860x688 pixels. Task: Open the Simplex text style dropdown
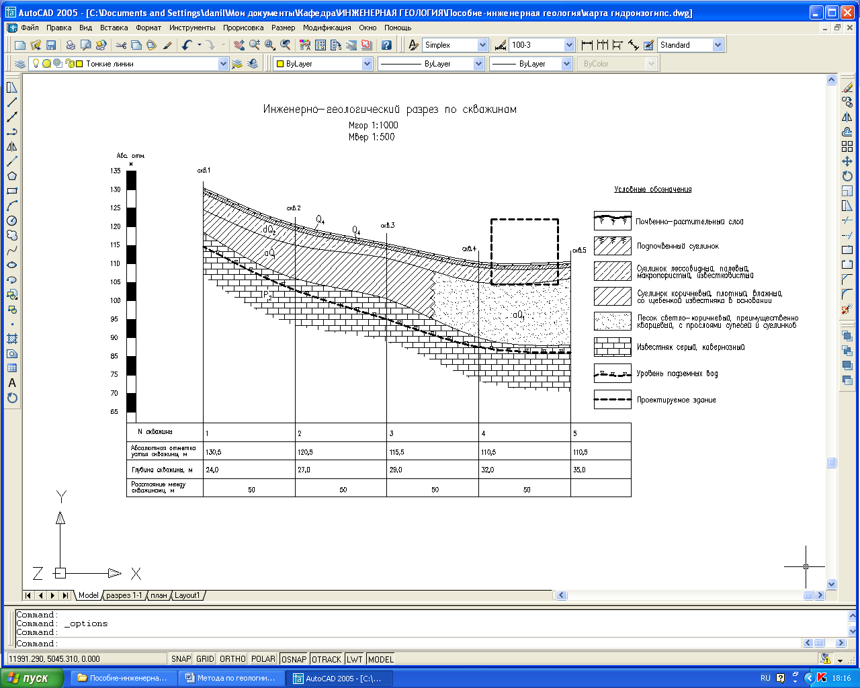pyautogui.click(x=482, y=45)
